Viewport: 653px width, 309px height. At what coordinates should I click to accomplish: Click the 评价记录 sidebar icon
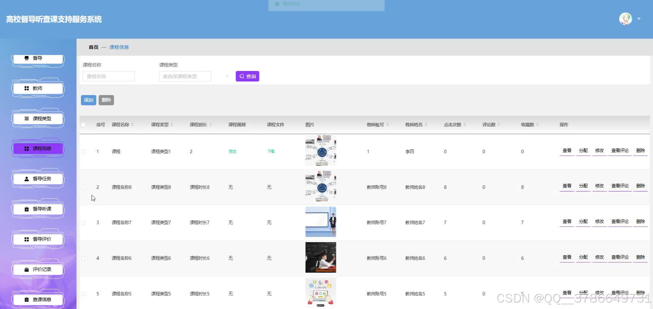(x=37, y=269)
